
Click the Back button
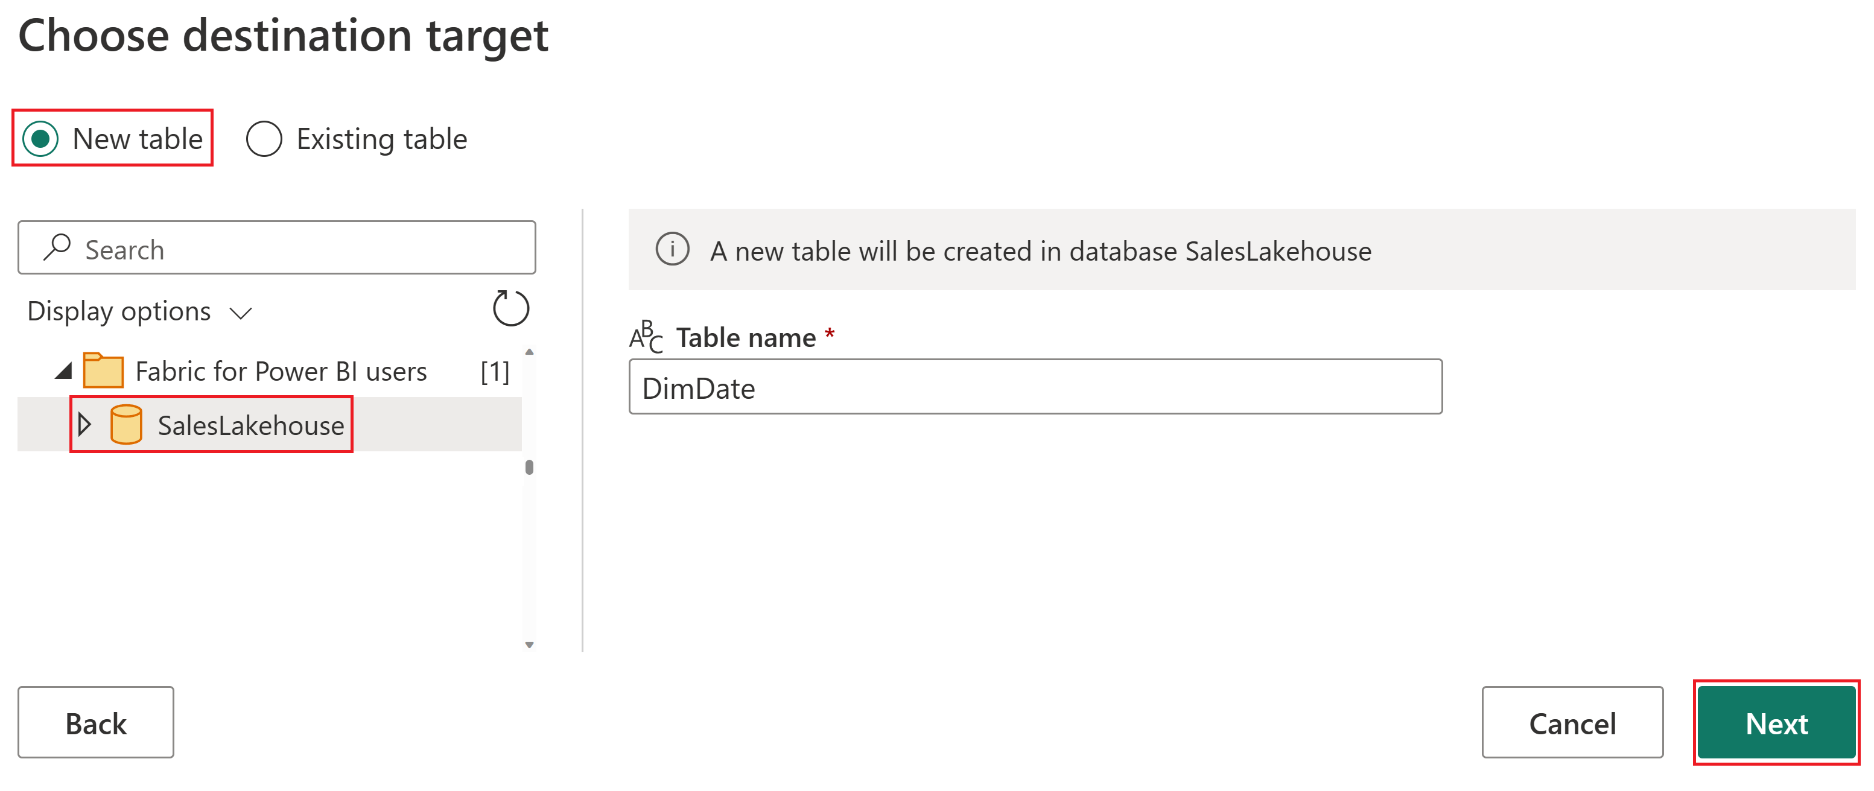click(x=98, y=722)
